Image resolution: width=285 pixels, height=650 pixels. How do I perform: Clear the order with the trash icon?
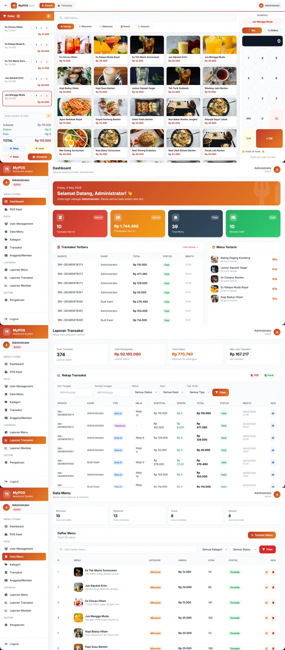coord(48,16)
